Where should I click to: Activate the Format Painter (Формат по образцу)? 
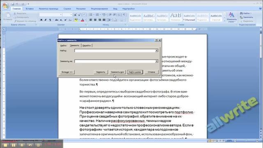pos(25,21)
